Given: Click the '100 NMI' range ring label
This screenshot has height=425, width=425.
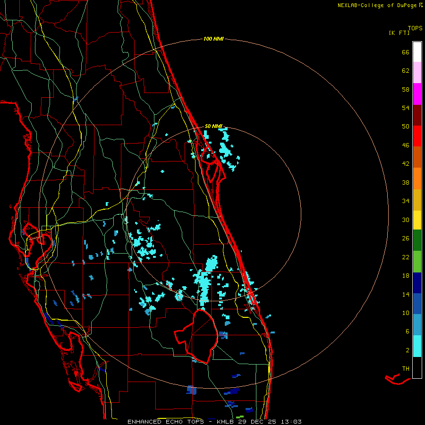Looking at the screenshot, I should tap(213, 39).
